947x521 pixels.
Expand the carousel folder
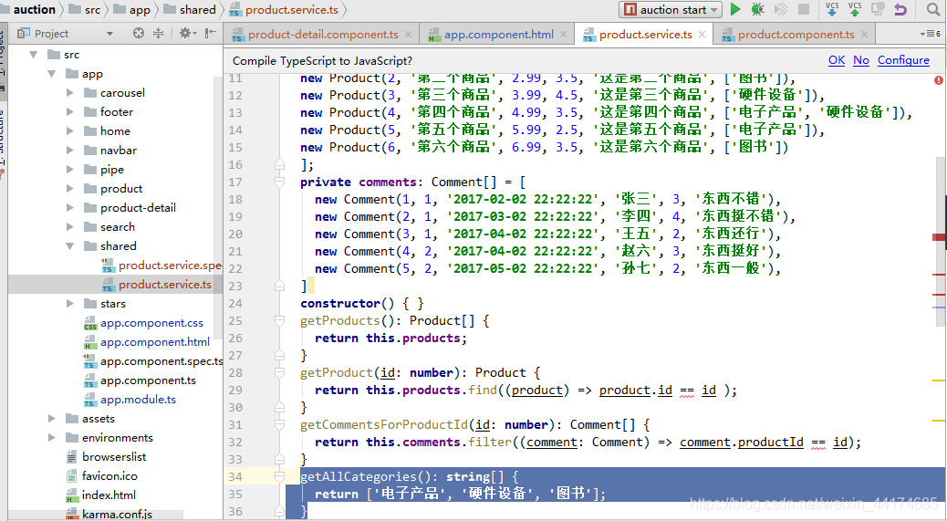click(x=70, y=93)
